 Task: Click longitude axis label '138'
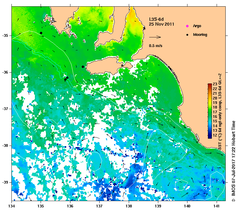(x=129, y=206)
